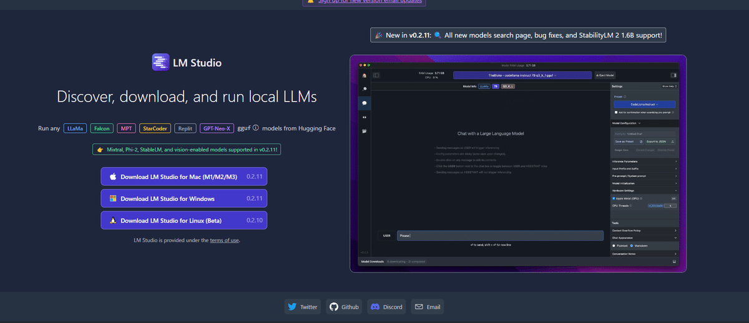Toggle Apple Metal (GPU) checkbox in preview
Viewport: 749px width, 323px height.
tap(614, 198)
